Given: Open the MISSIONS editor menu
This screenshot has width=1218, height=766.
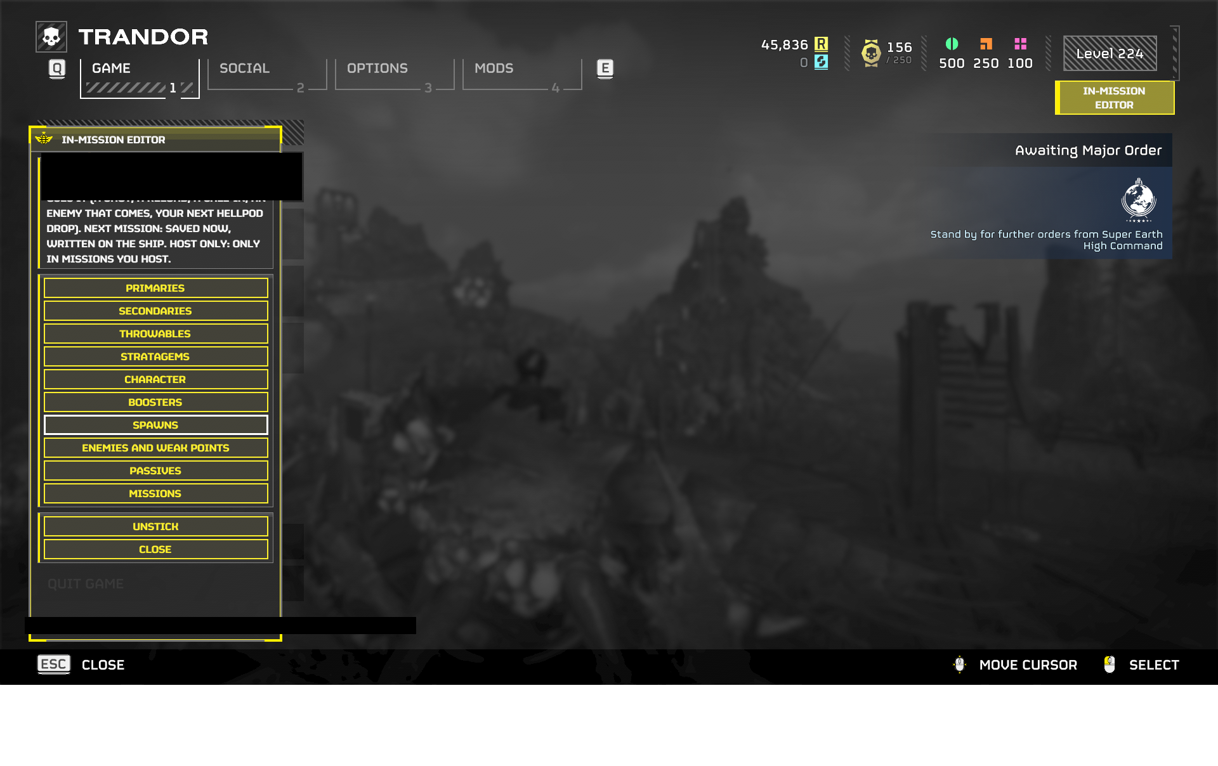Looking at the screenshot, I should click(x=155, y=493).
